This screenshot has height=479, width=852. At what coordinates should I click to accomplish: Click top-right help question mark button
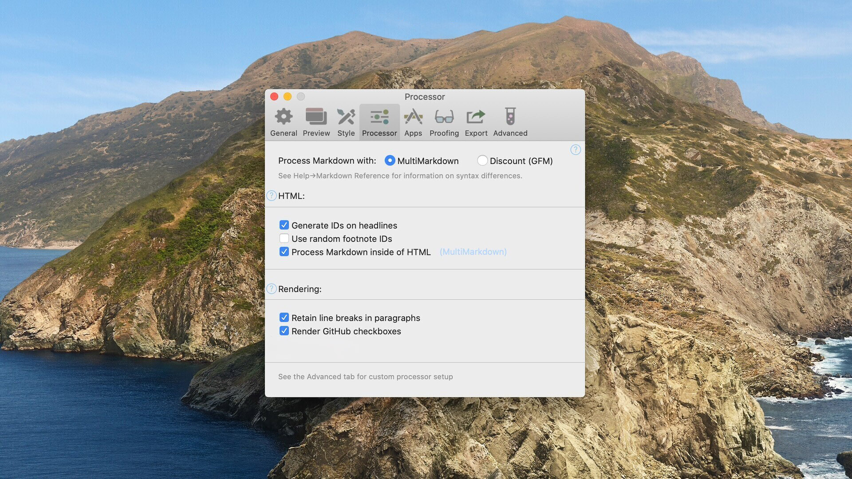click(x=575, y=150)
